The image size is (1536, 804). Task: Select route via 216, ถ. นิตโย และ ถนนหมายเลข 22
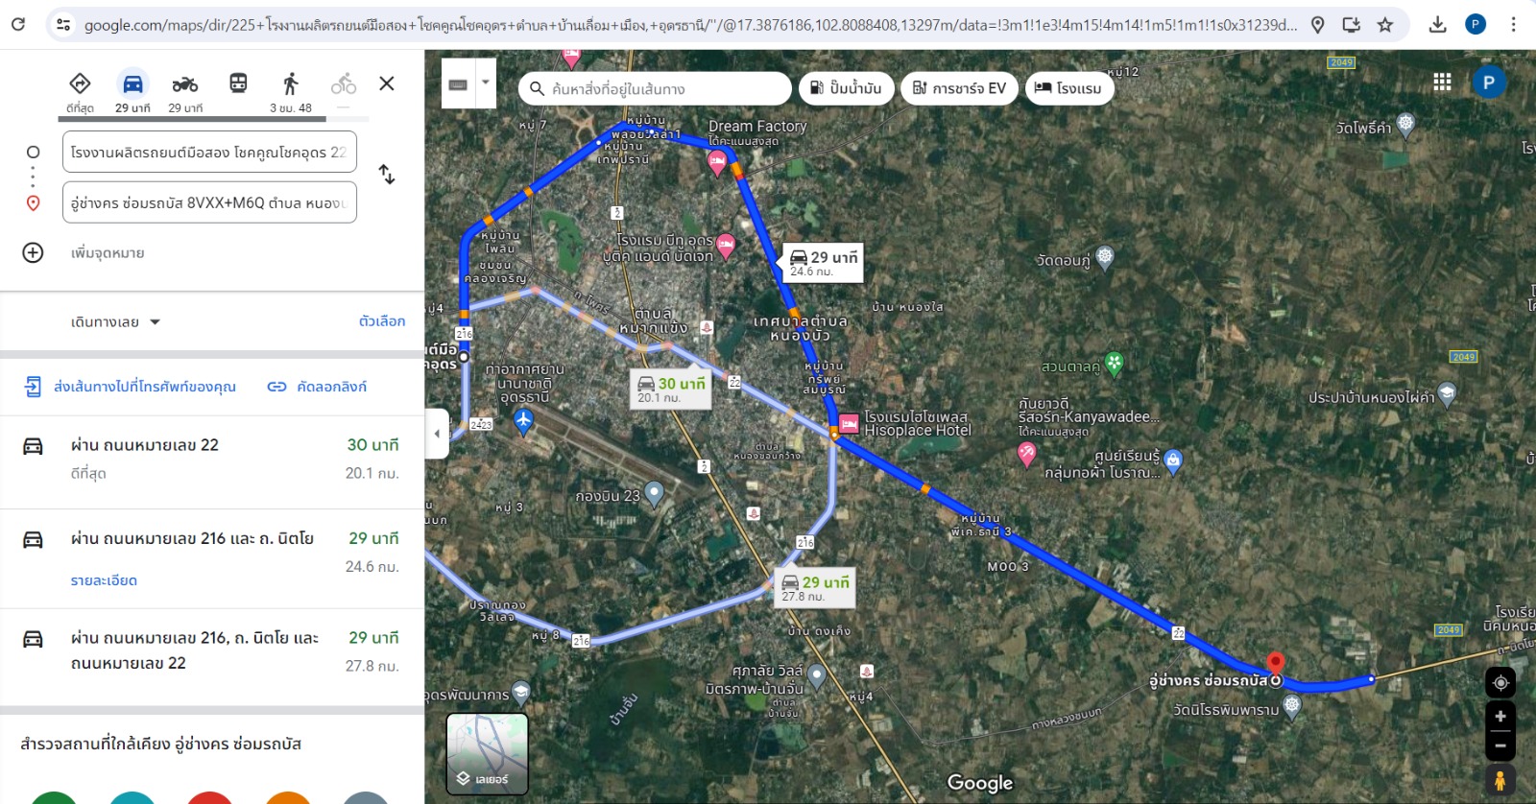coord(212,655)
